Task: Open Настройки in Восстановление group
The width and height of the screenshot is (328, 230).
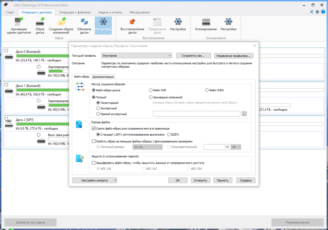Action: pos(178,25)
